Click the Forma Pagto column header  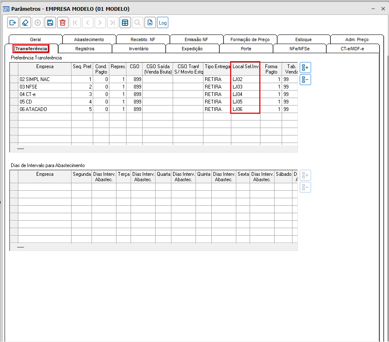click(x=271, y=69)
